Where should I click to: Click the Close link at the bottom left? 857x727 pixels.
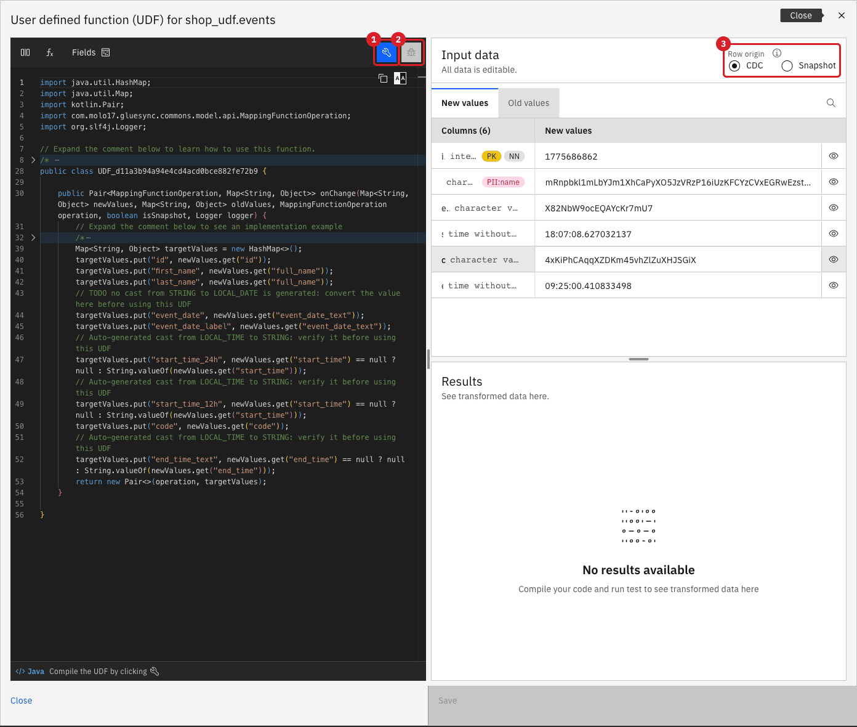[22, 701]
